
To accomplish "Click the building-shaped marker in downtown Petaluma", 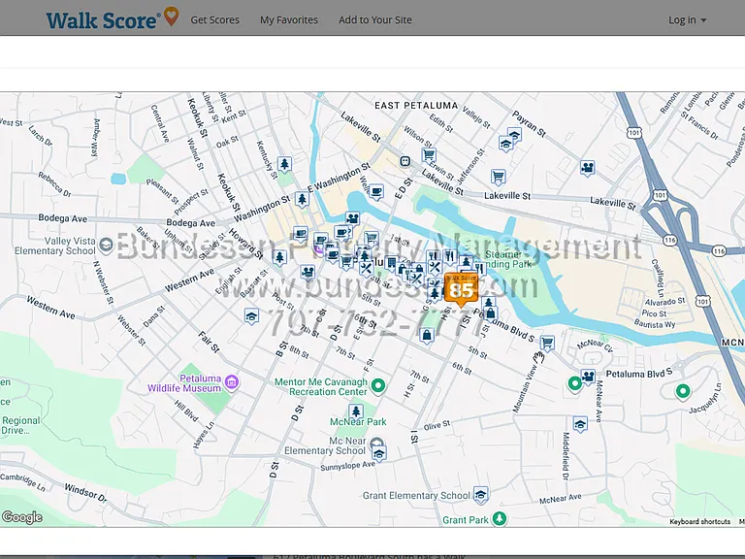I will tap(391, 263).
